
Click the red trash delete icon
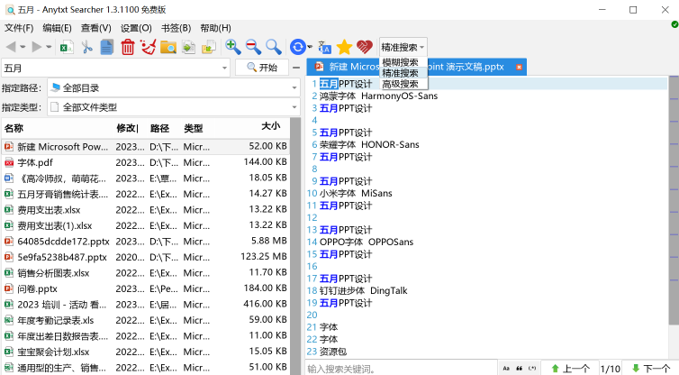pos(127,47)
